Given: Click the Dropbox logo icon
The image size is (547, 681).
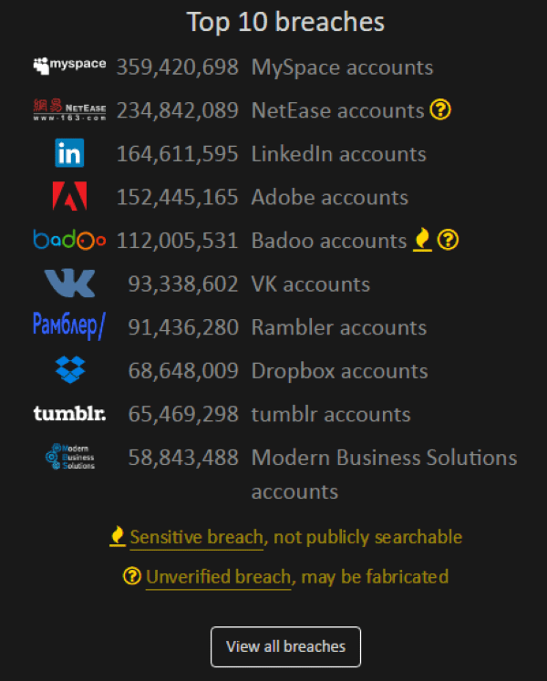Looking at the screenshot, I should point(69,370).
